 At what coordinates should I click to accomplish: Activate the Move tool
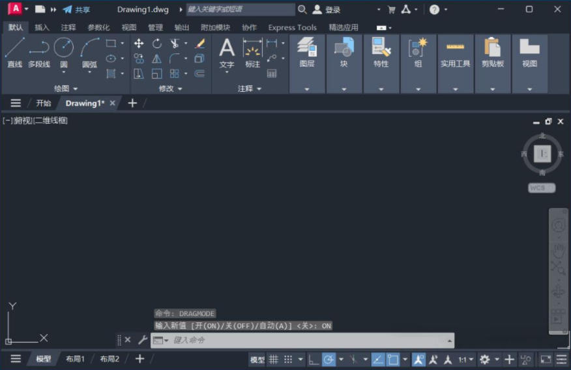[139, 43]
